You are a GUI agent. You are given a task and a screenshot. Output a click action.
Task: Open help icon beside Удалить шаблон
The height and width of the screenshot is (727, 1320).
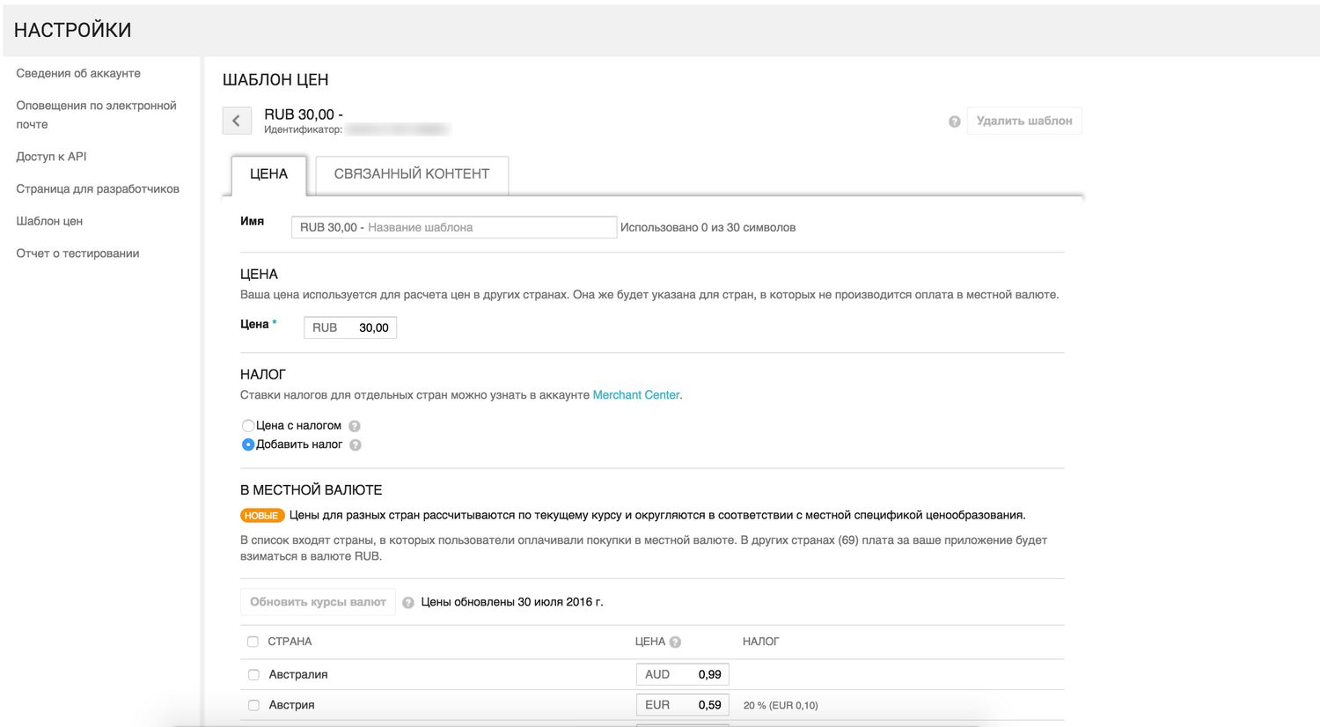pos(954,121)
